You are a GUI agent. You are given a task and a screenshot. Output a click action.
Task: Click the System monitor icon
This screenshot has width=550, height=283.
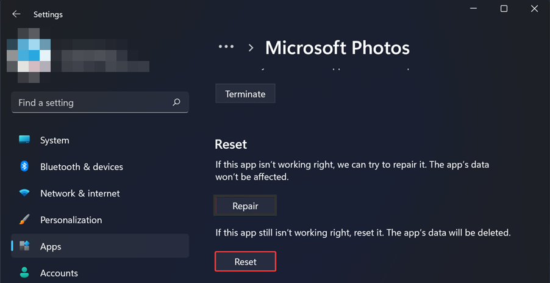(x=24, y=140)
